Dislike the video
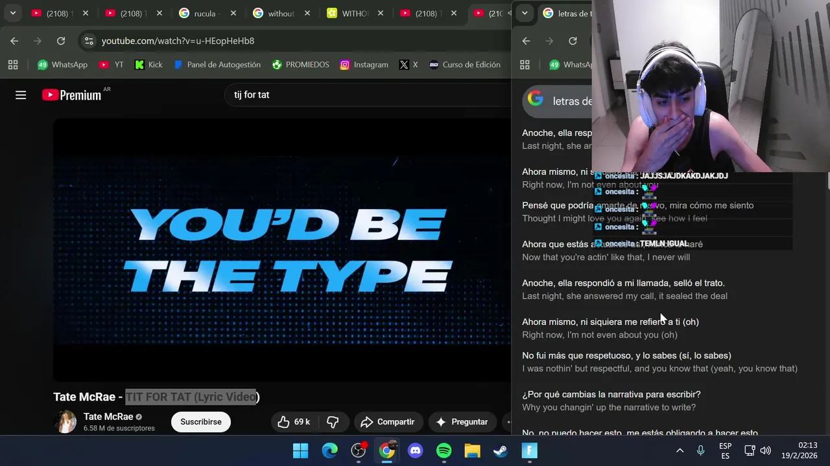830x466 pixels. tap(333, 422)
